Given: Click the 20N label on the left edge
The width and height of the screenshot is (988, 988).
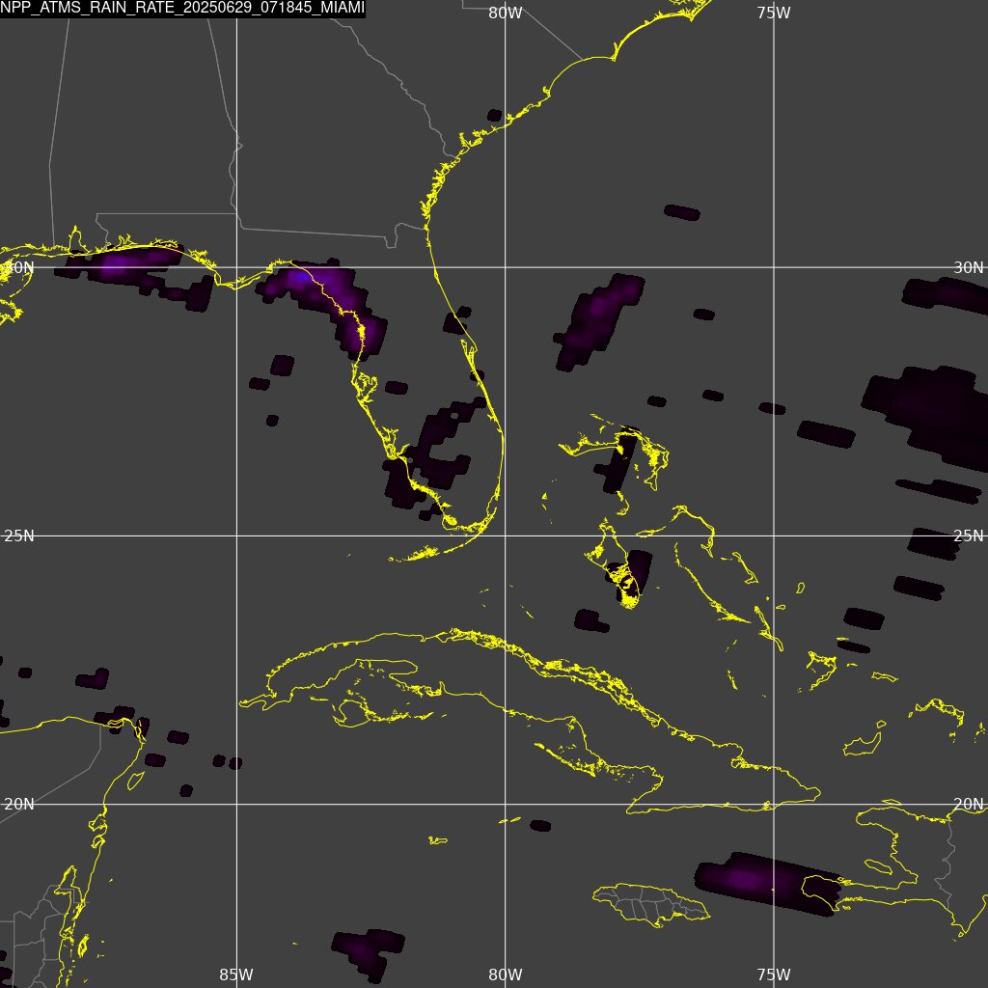Looking at the screenshot, I should [x=19, y=804].
